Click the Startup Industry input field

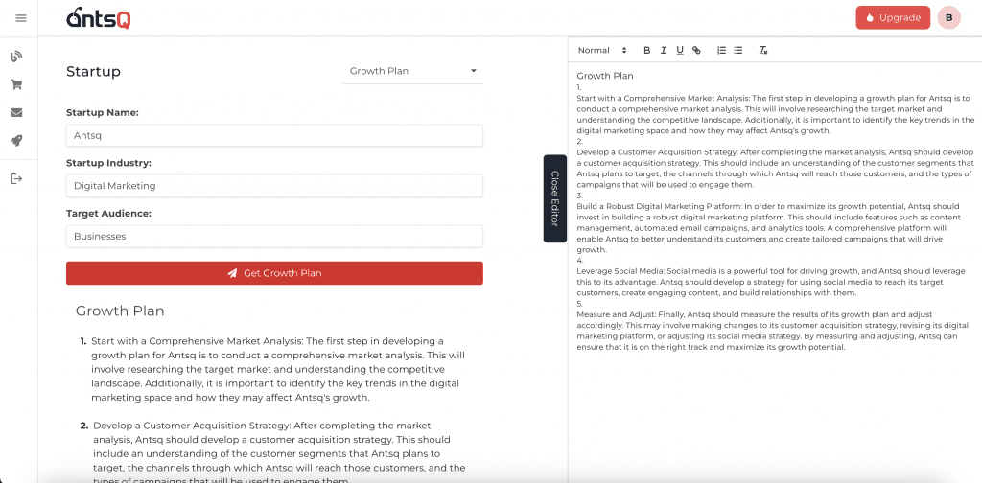[274, 186]
